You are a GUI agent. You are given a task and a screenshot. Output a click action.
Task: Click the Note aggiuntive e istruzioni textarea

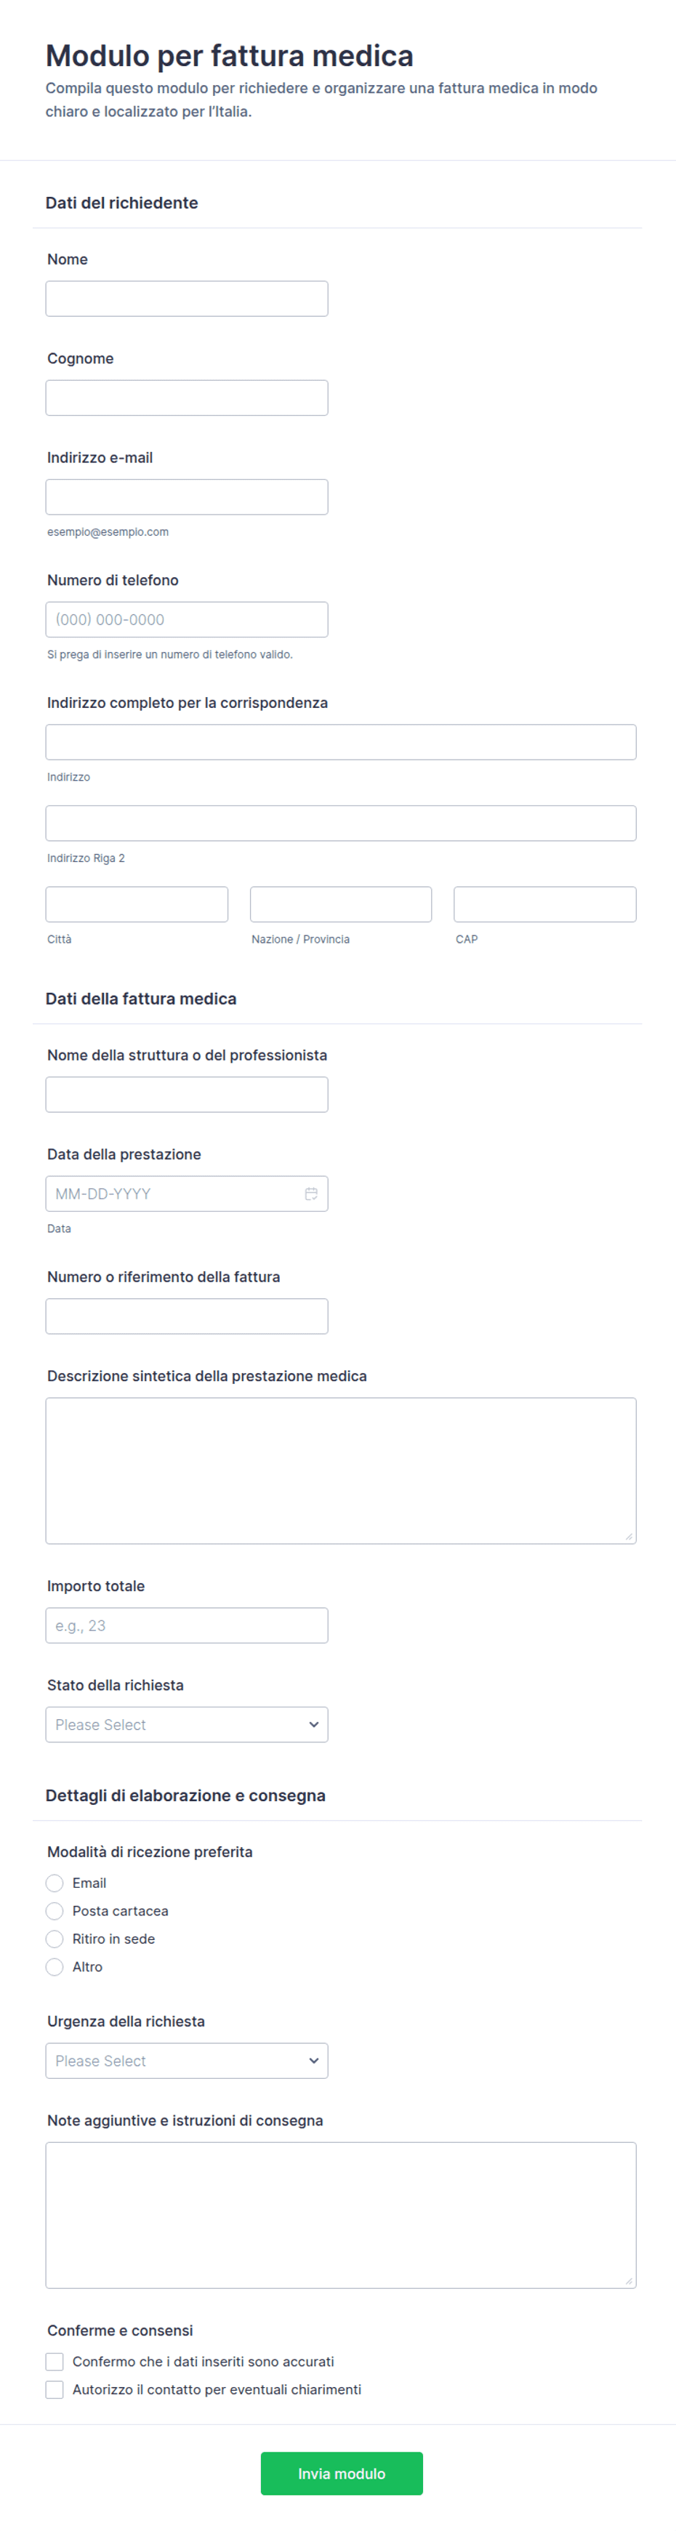tap(341, 2215)
